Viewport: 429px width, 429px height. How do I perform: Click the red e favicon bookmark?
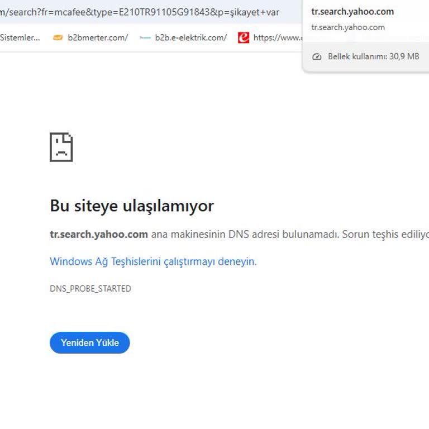(x=244, y=37)
